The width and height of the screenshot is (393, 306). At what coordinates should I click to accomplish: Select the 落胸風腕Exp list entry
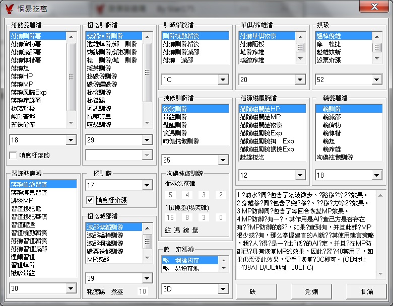point(28,92)
